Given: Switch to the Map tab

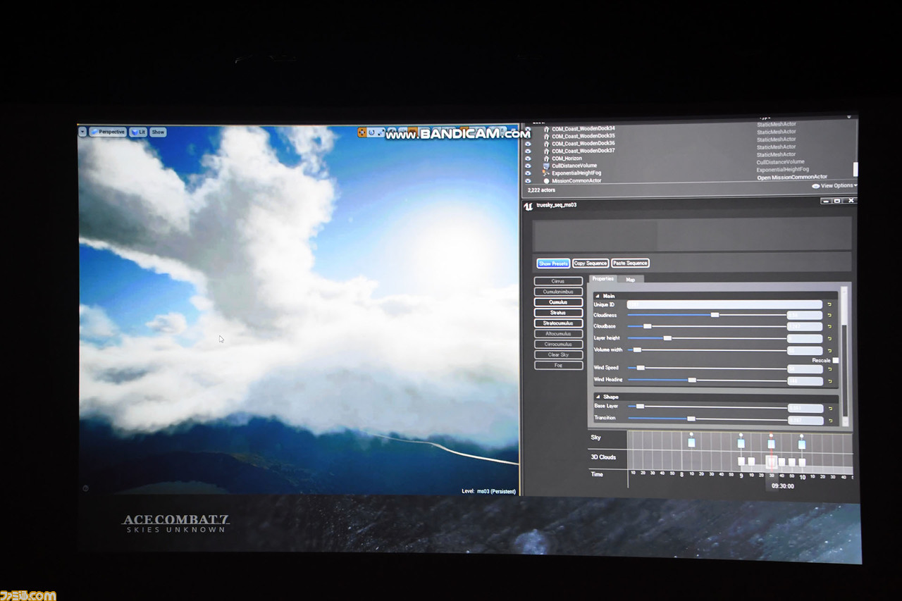Looking at the screenshot, I should (630, 280).
